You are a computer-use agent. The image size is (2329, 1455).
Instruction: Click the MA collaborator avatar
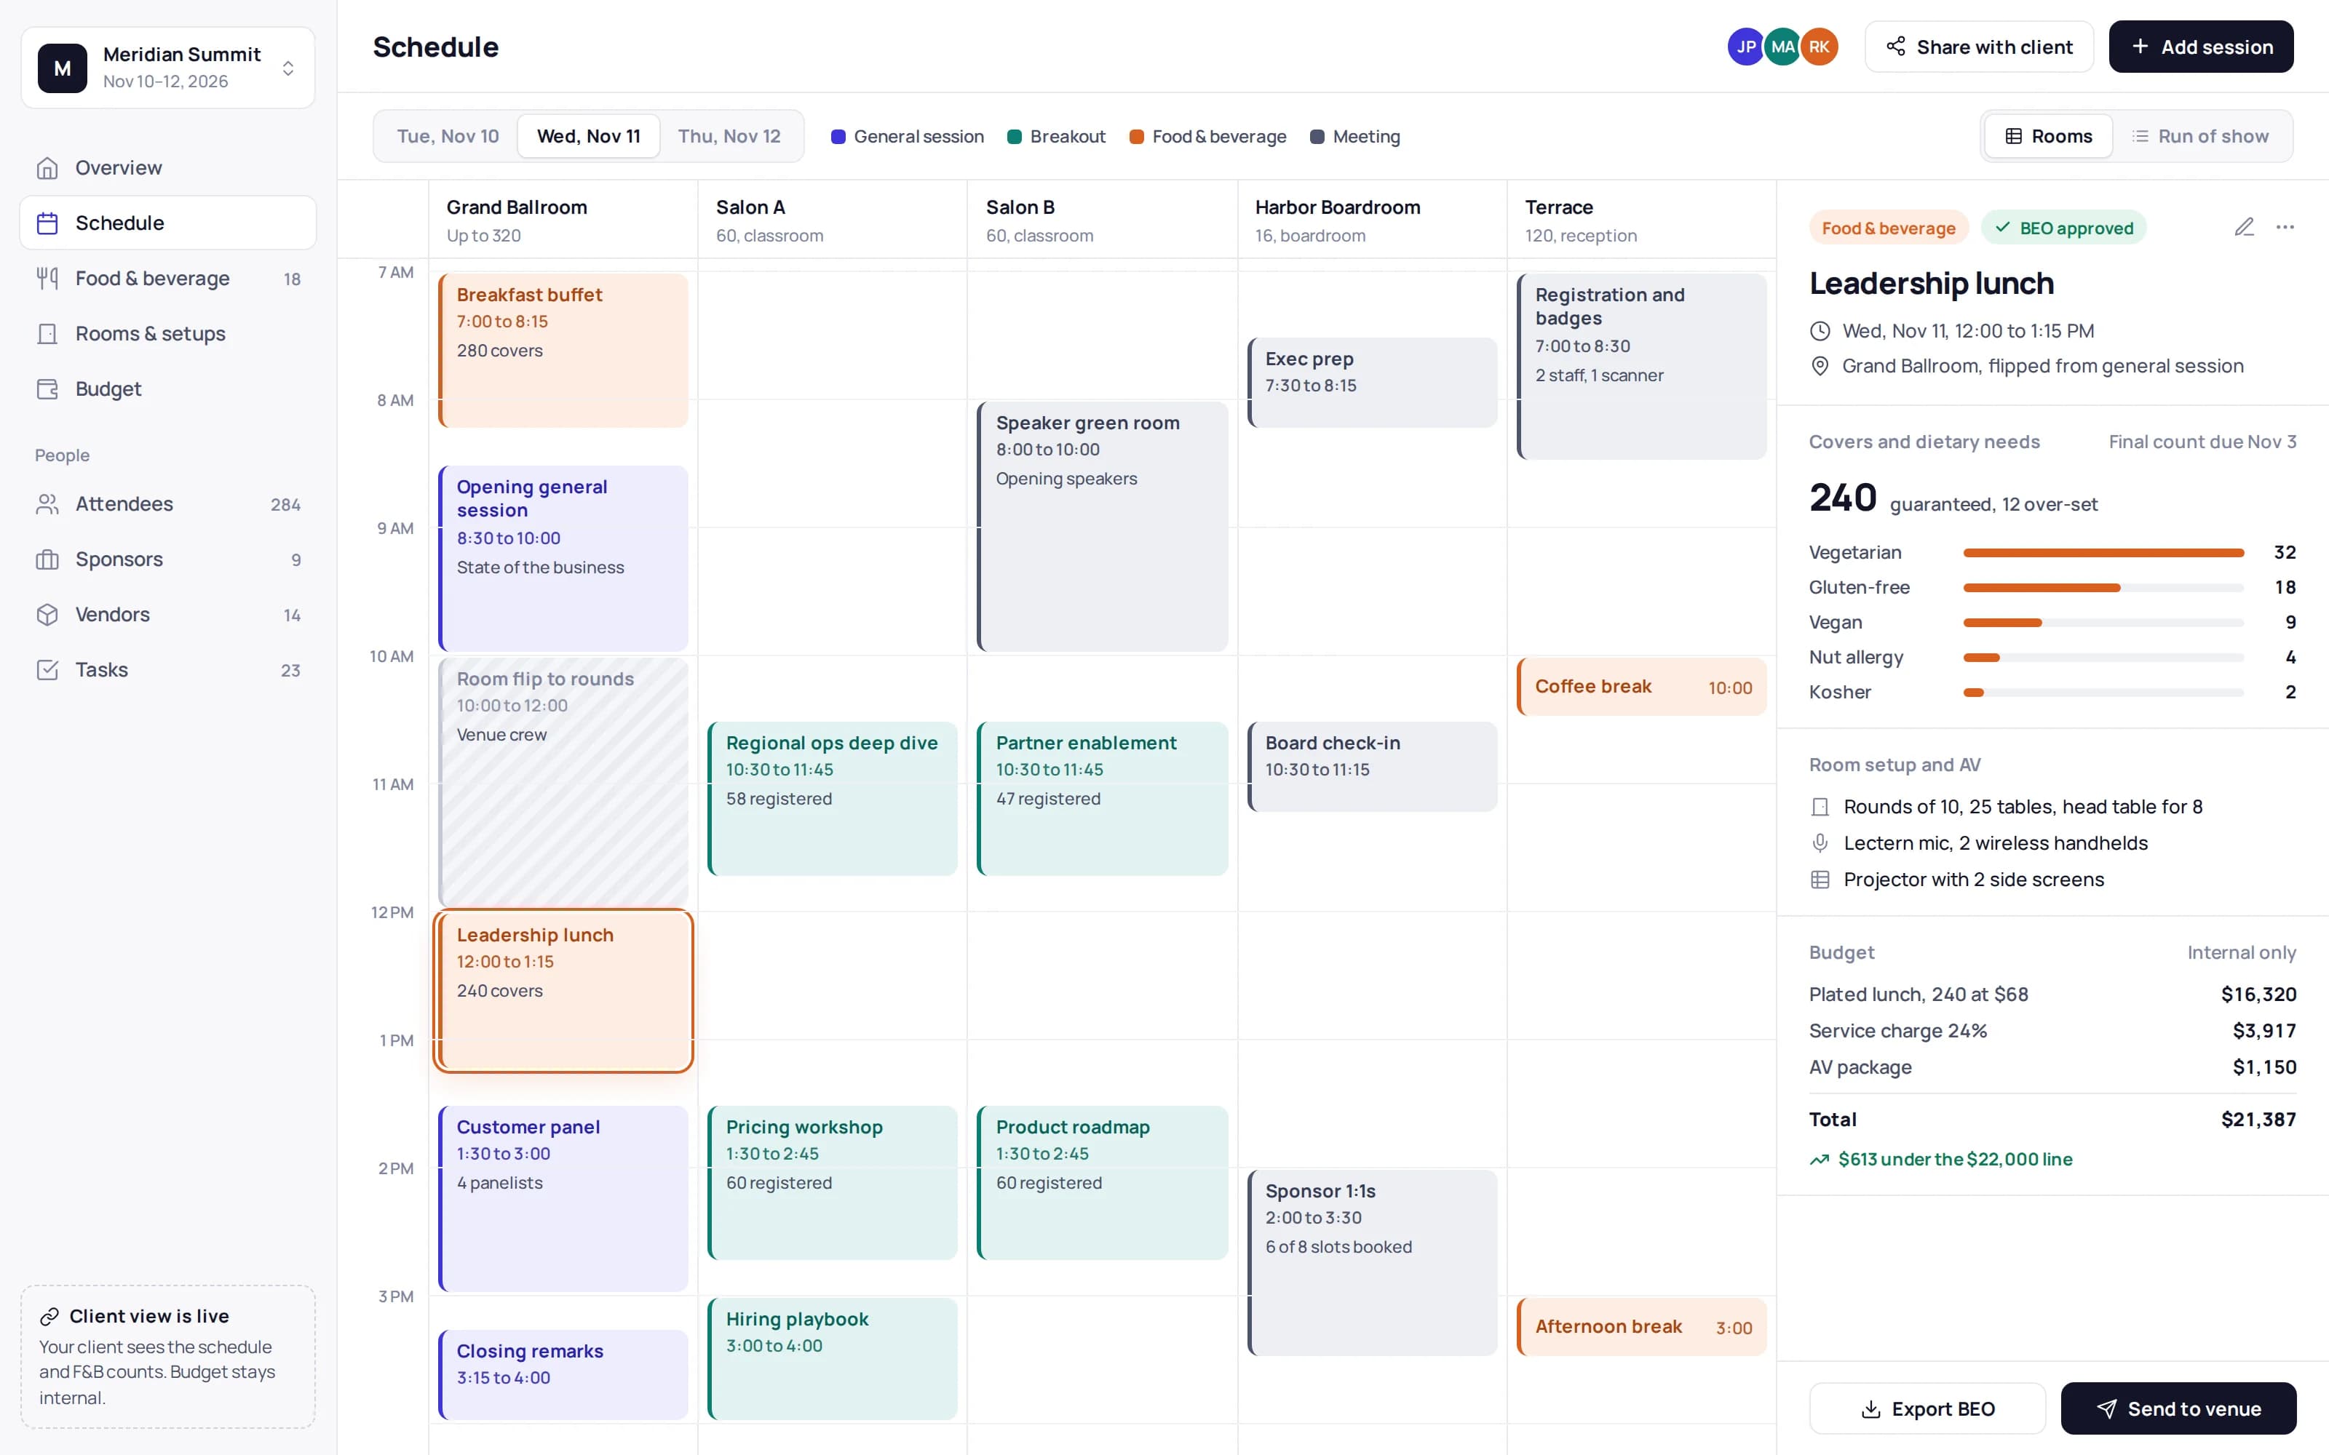pos(1782,46)
